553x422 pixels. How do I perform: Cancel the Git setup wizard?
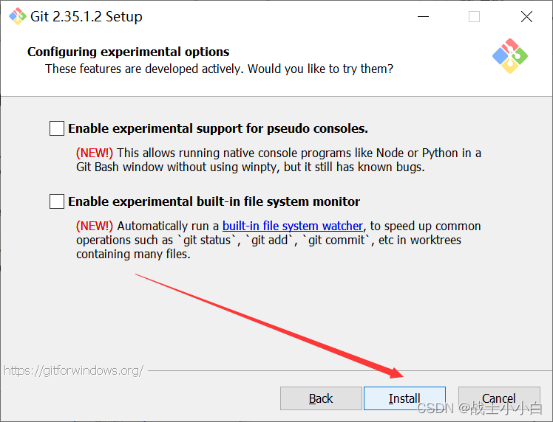pos(499,398)
